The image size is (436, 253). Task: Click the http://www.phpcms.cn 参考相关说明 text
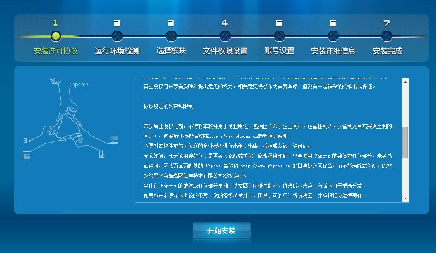click(250, 136)
